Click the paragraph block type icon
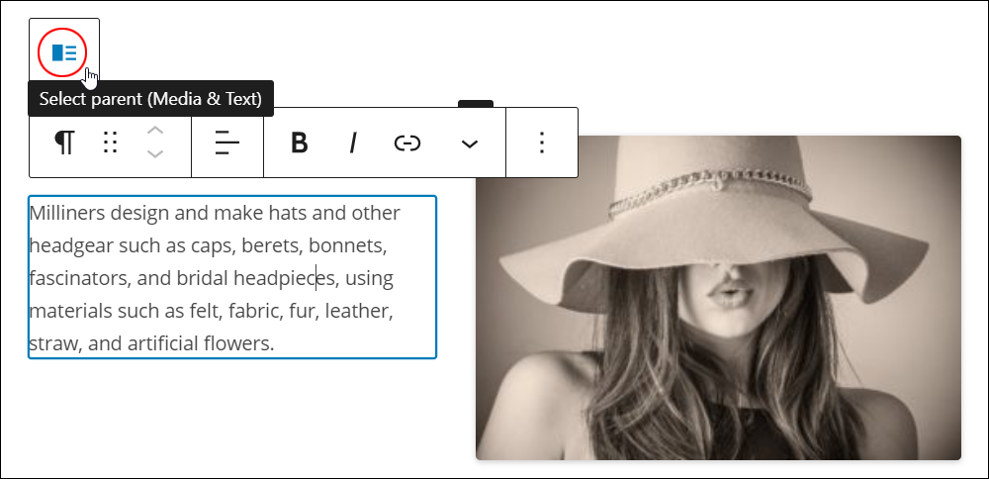 63,144
